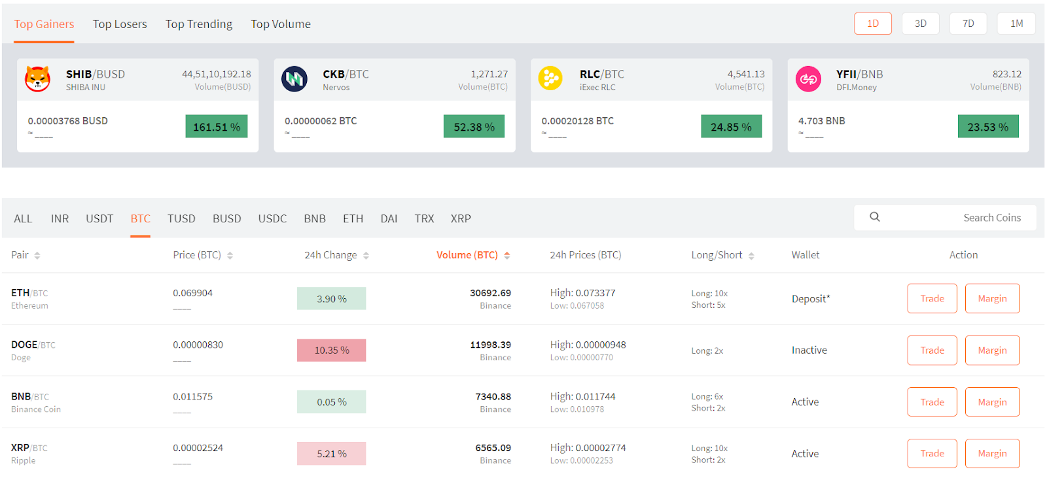Click the search magnifier icon
This screenshot has width=1047, height=478.
coord(875,217)
